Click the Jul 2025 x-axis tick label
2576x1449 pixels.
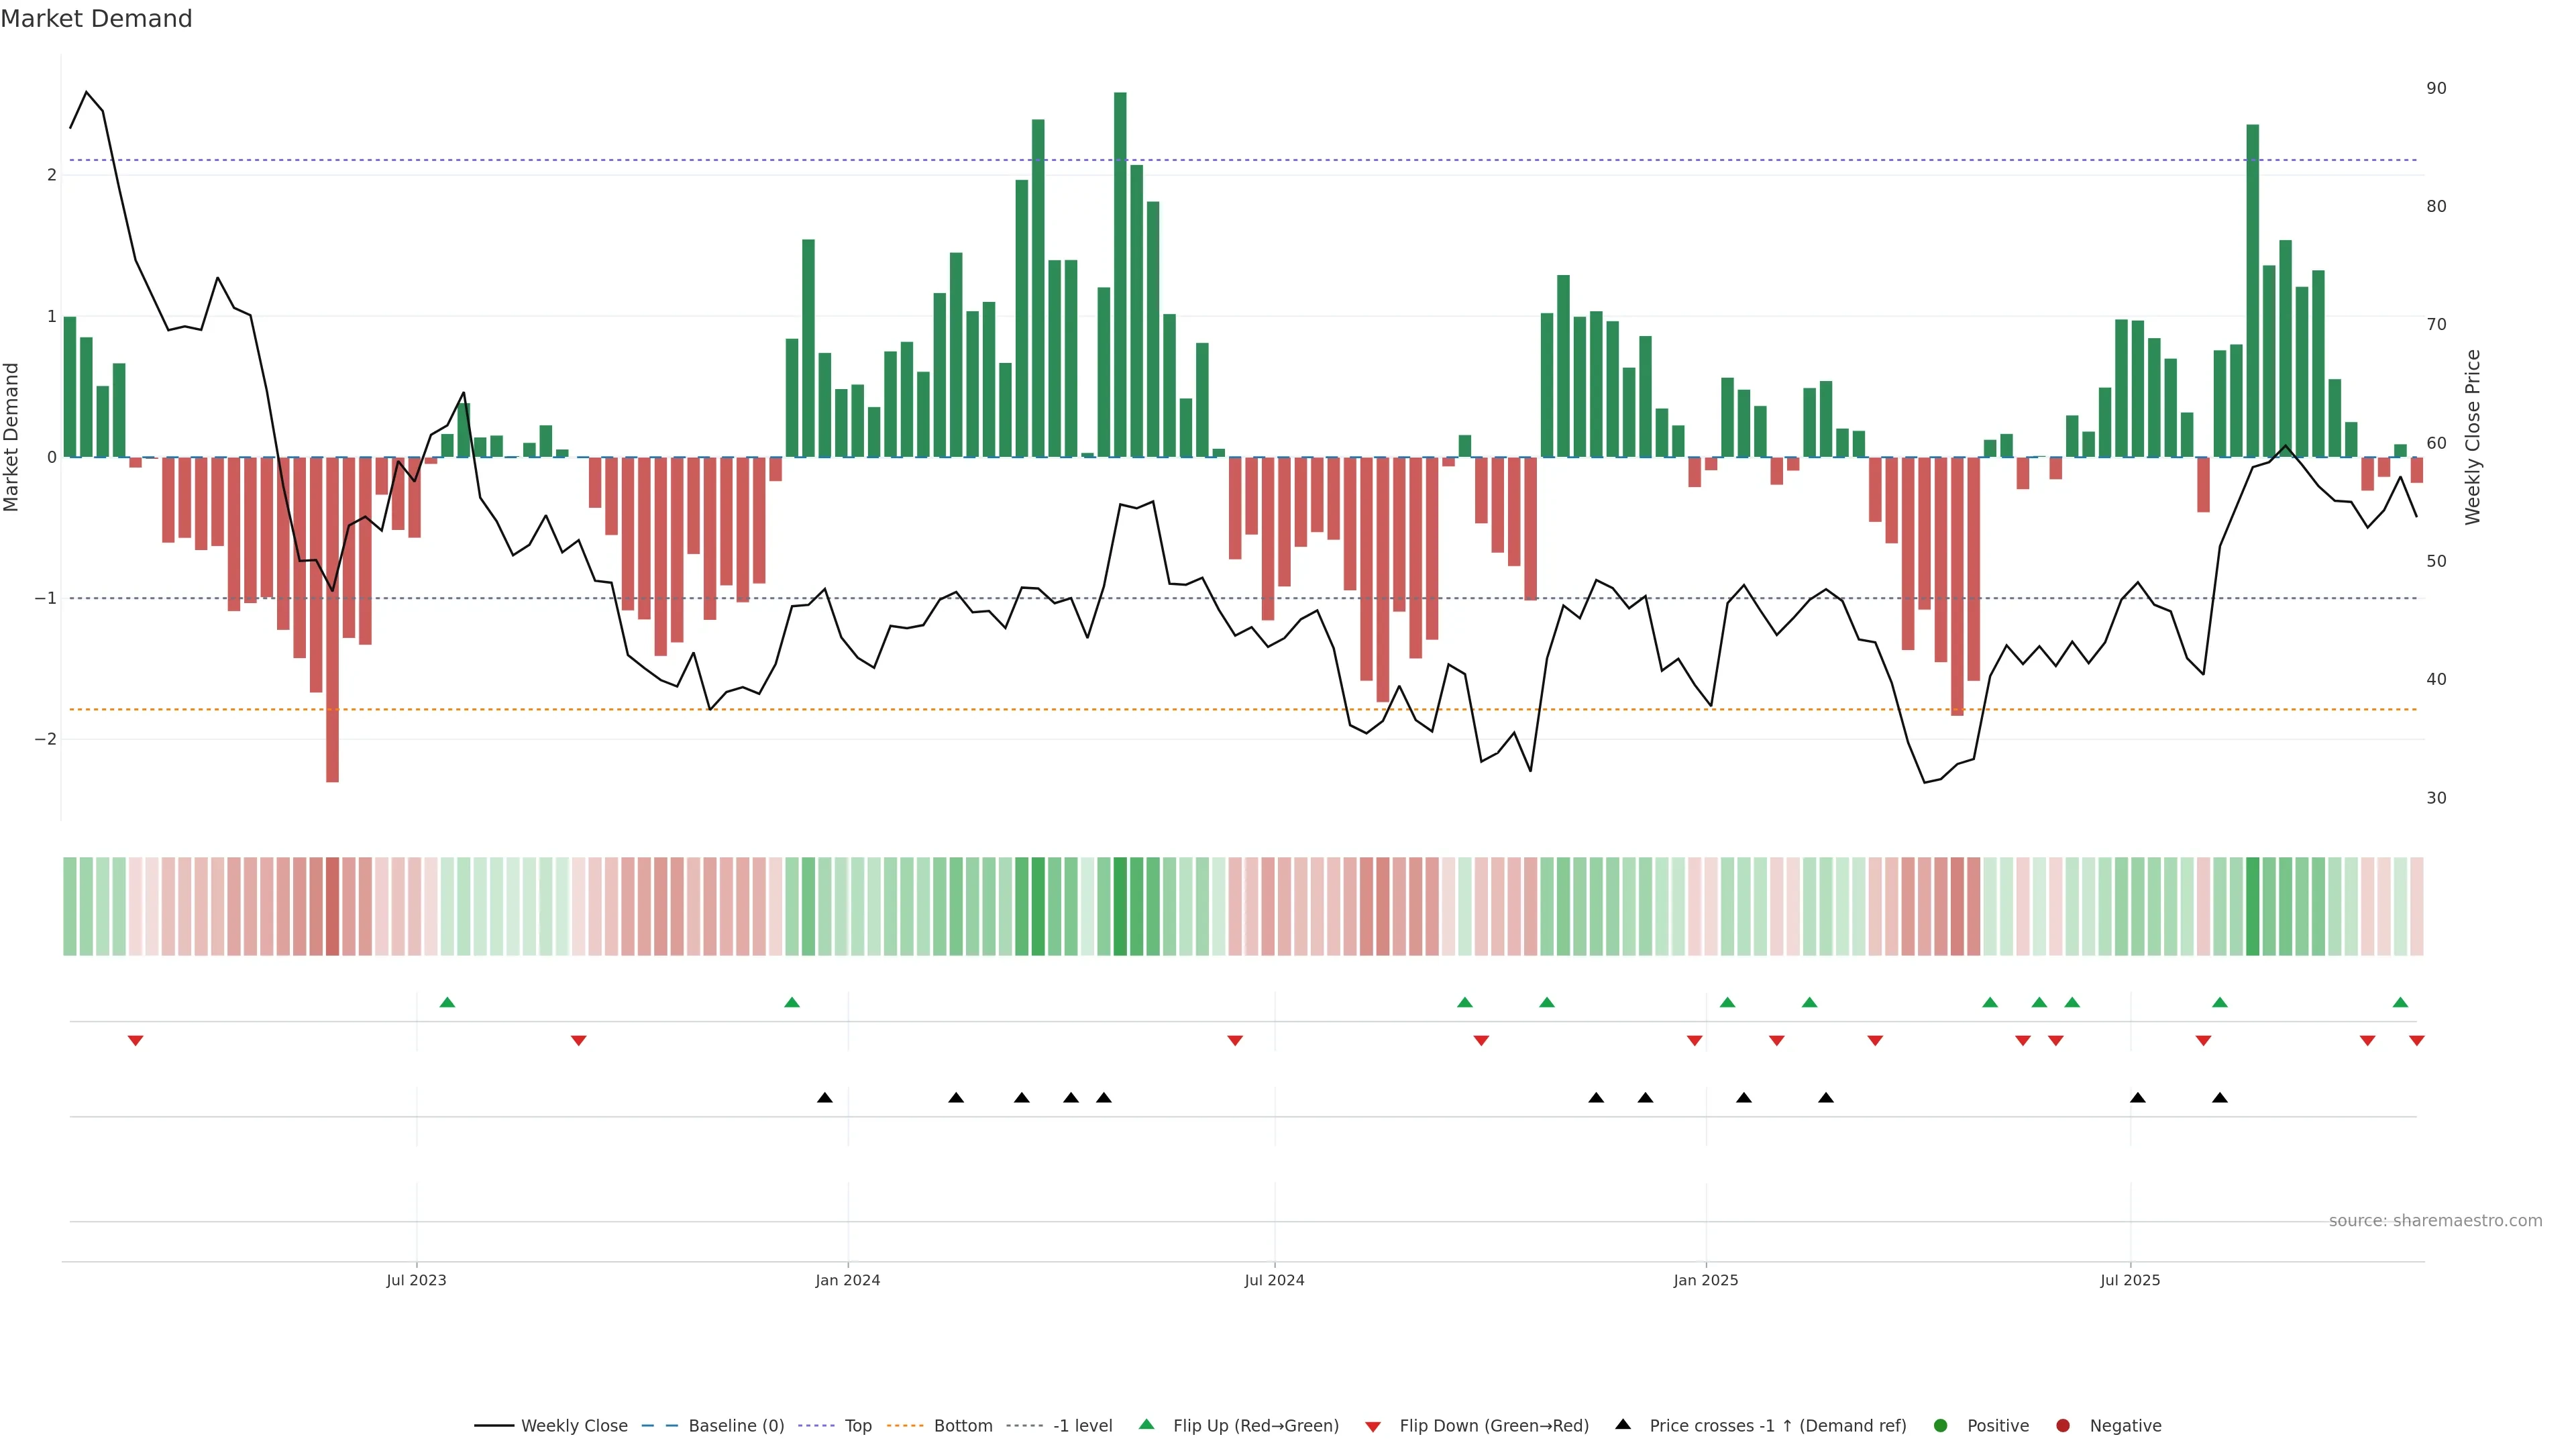tap(2130, 1280)
